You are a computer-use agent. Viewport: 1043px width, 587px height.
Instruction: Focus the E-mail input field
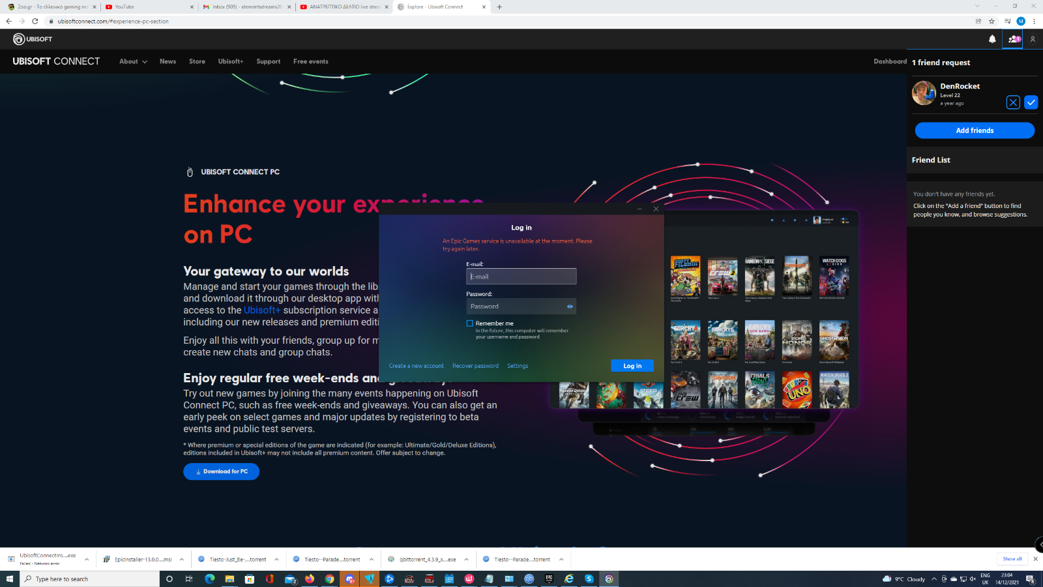click(521, 277)
